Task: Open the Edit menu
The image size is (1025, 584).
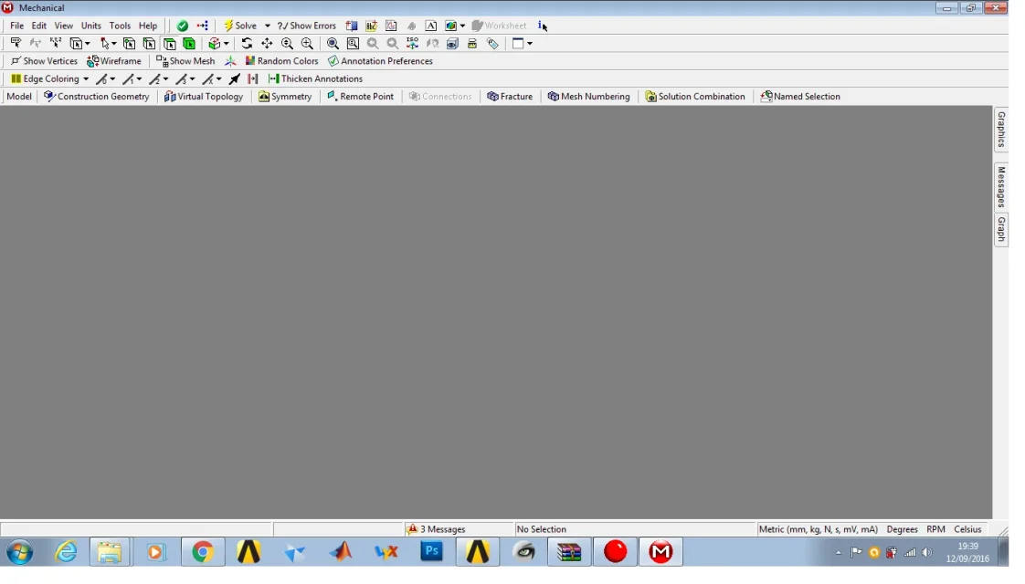Action: (x=40, y=26)
